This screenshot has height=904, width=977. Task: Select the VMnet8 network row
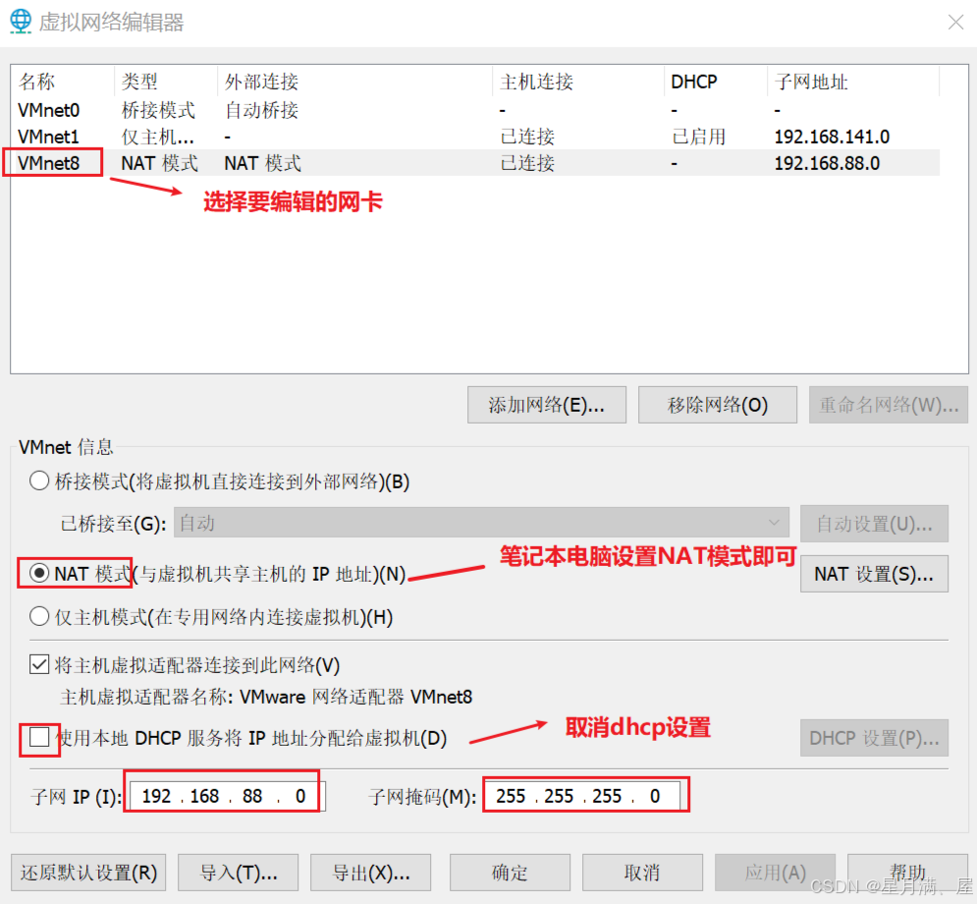[475, 163]
